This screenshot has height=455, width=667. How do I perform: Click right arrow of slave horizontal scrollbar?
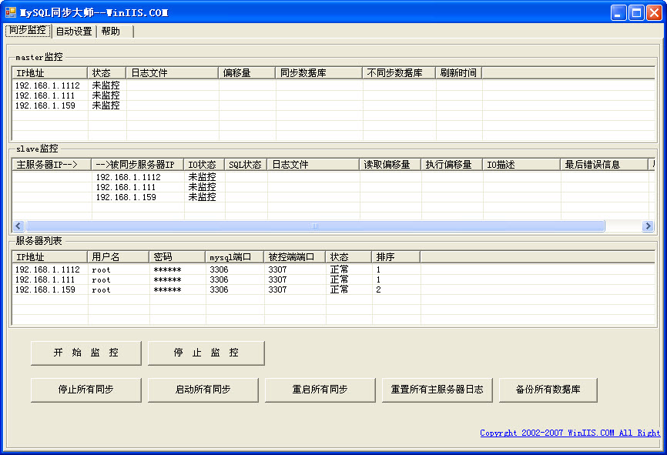(648, 226)
